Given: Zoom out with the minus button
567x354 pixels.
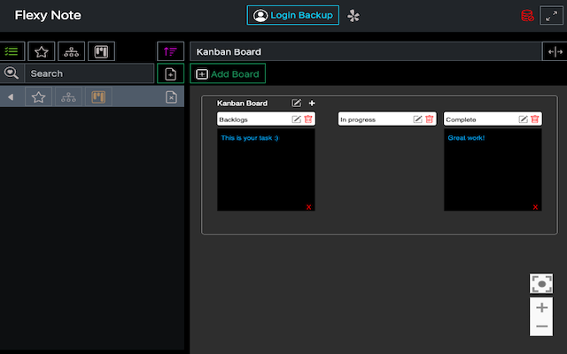Looking at the screenshot, I should [541, 327].
